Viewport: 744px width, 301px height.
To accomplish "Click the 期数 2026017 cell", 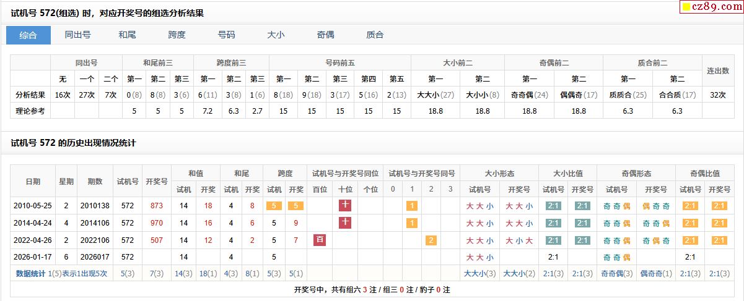I will (95, 256).
